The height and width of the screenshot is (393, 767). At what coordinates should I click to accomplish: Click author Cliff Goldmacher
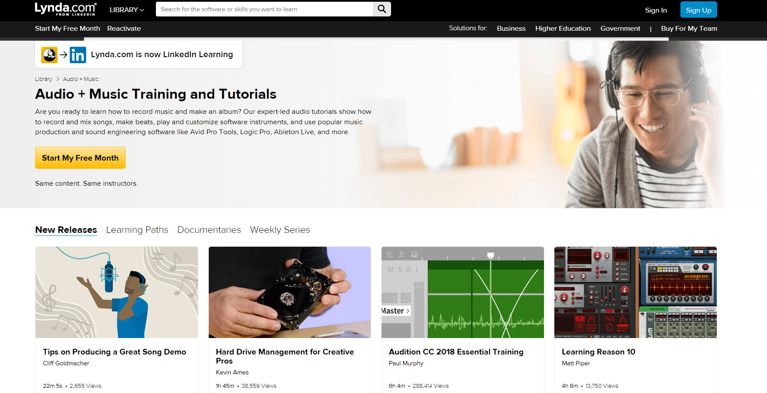[x=66, y=364]
